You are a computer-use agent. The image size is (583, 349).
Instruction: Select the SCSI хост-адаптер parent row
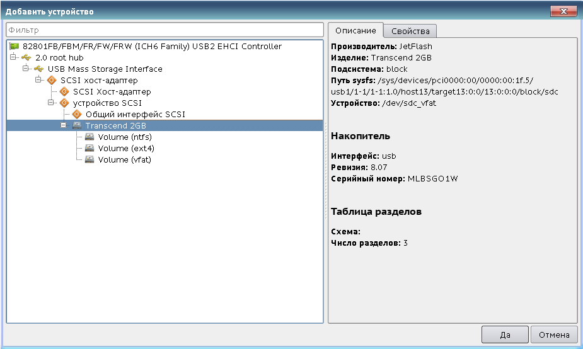[x=165, y=80]
